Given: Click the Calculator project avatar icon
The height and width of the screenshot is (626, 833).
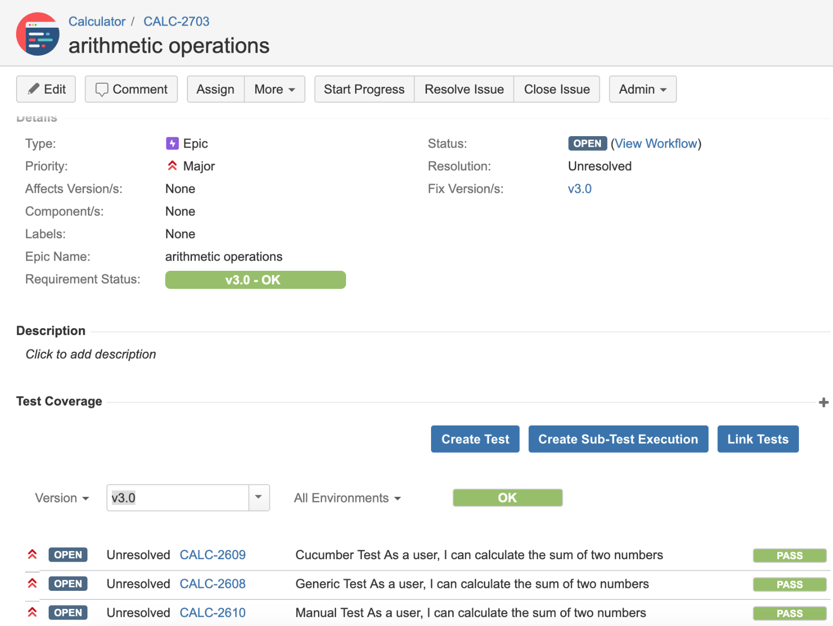Looking at the screenshot, I should coord(38,34).
